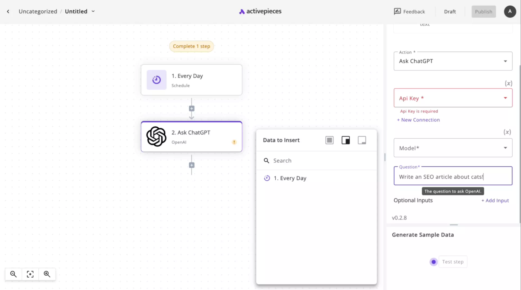Click the New Connection link
Screen dimensions: 521x290
click(x=418, y=120)
